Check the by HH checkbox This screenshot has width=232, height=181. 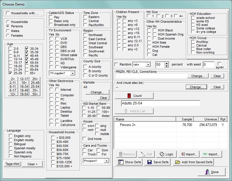click(x=219, y=64)
